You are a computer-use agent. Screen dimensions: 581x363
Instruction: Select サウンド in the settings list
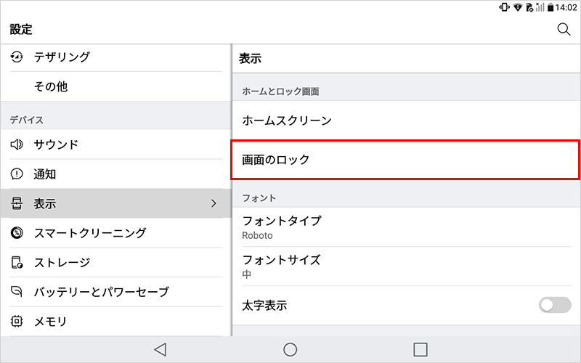click(x=115, y=144)
